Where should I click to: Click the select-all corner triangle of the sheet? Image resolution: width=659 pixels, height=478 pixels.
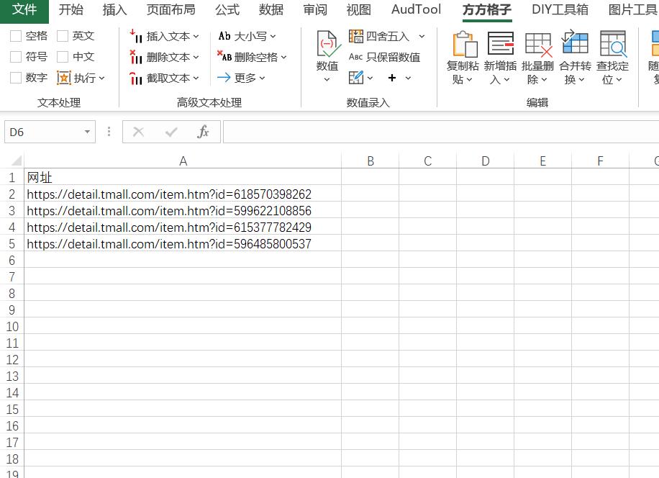pos(17,161)
